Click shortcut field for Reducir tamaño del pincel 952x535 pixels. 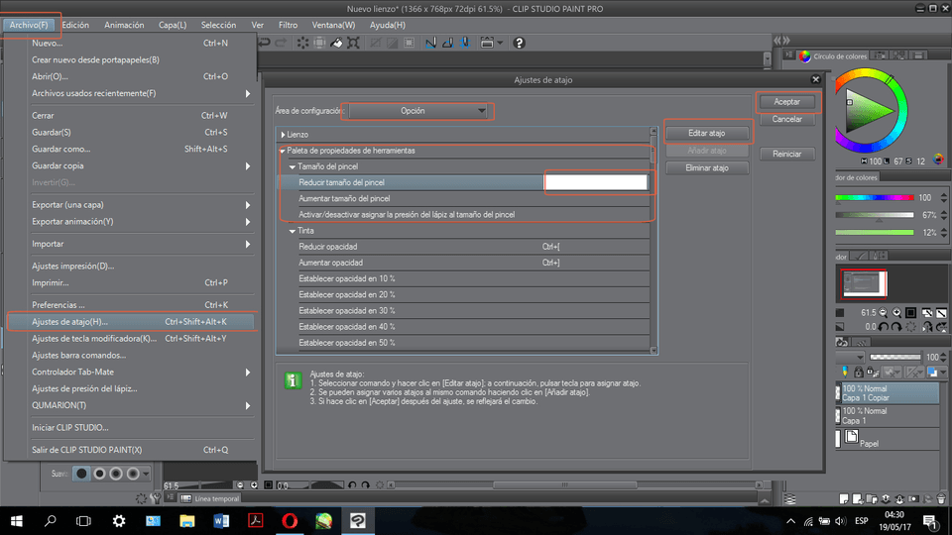click(x=596, y=182)
